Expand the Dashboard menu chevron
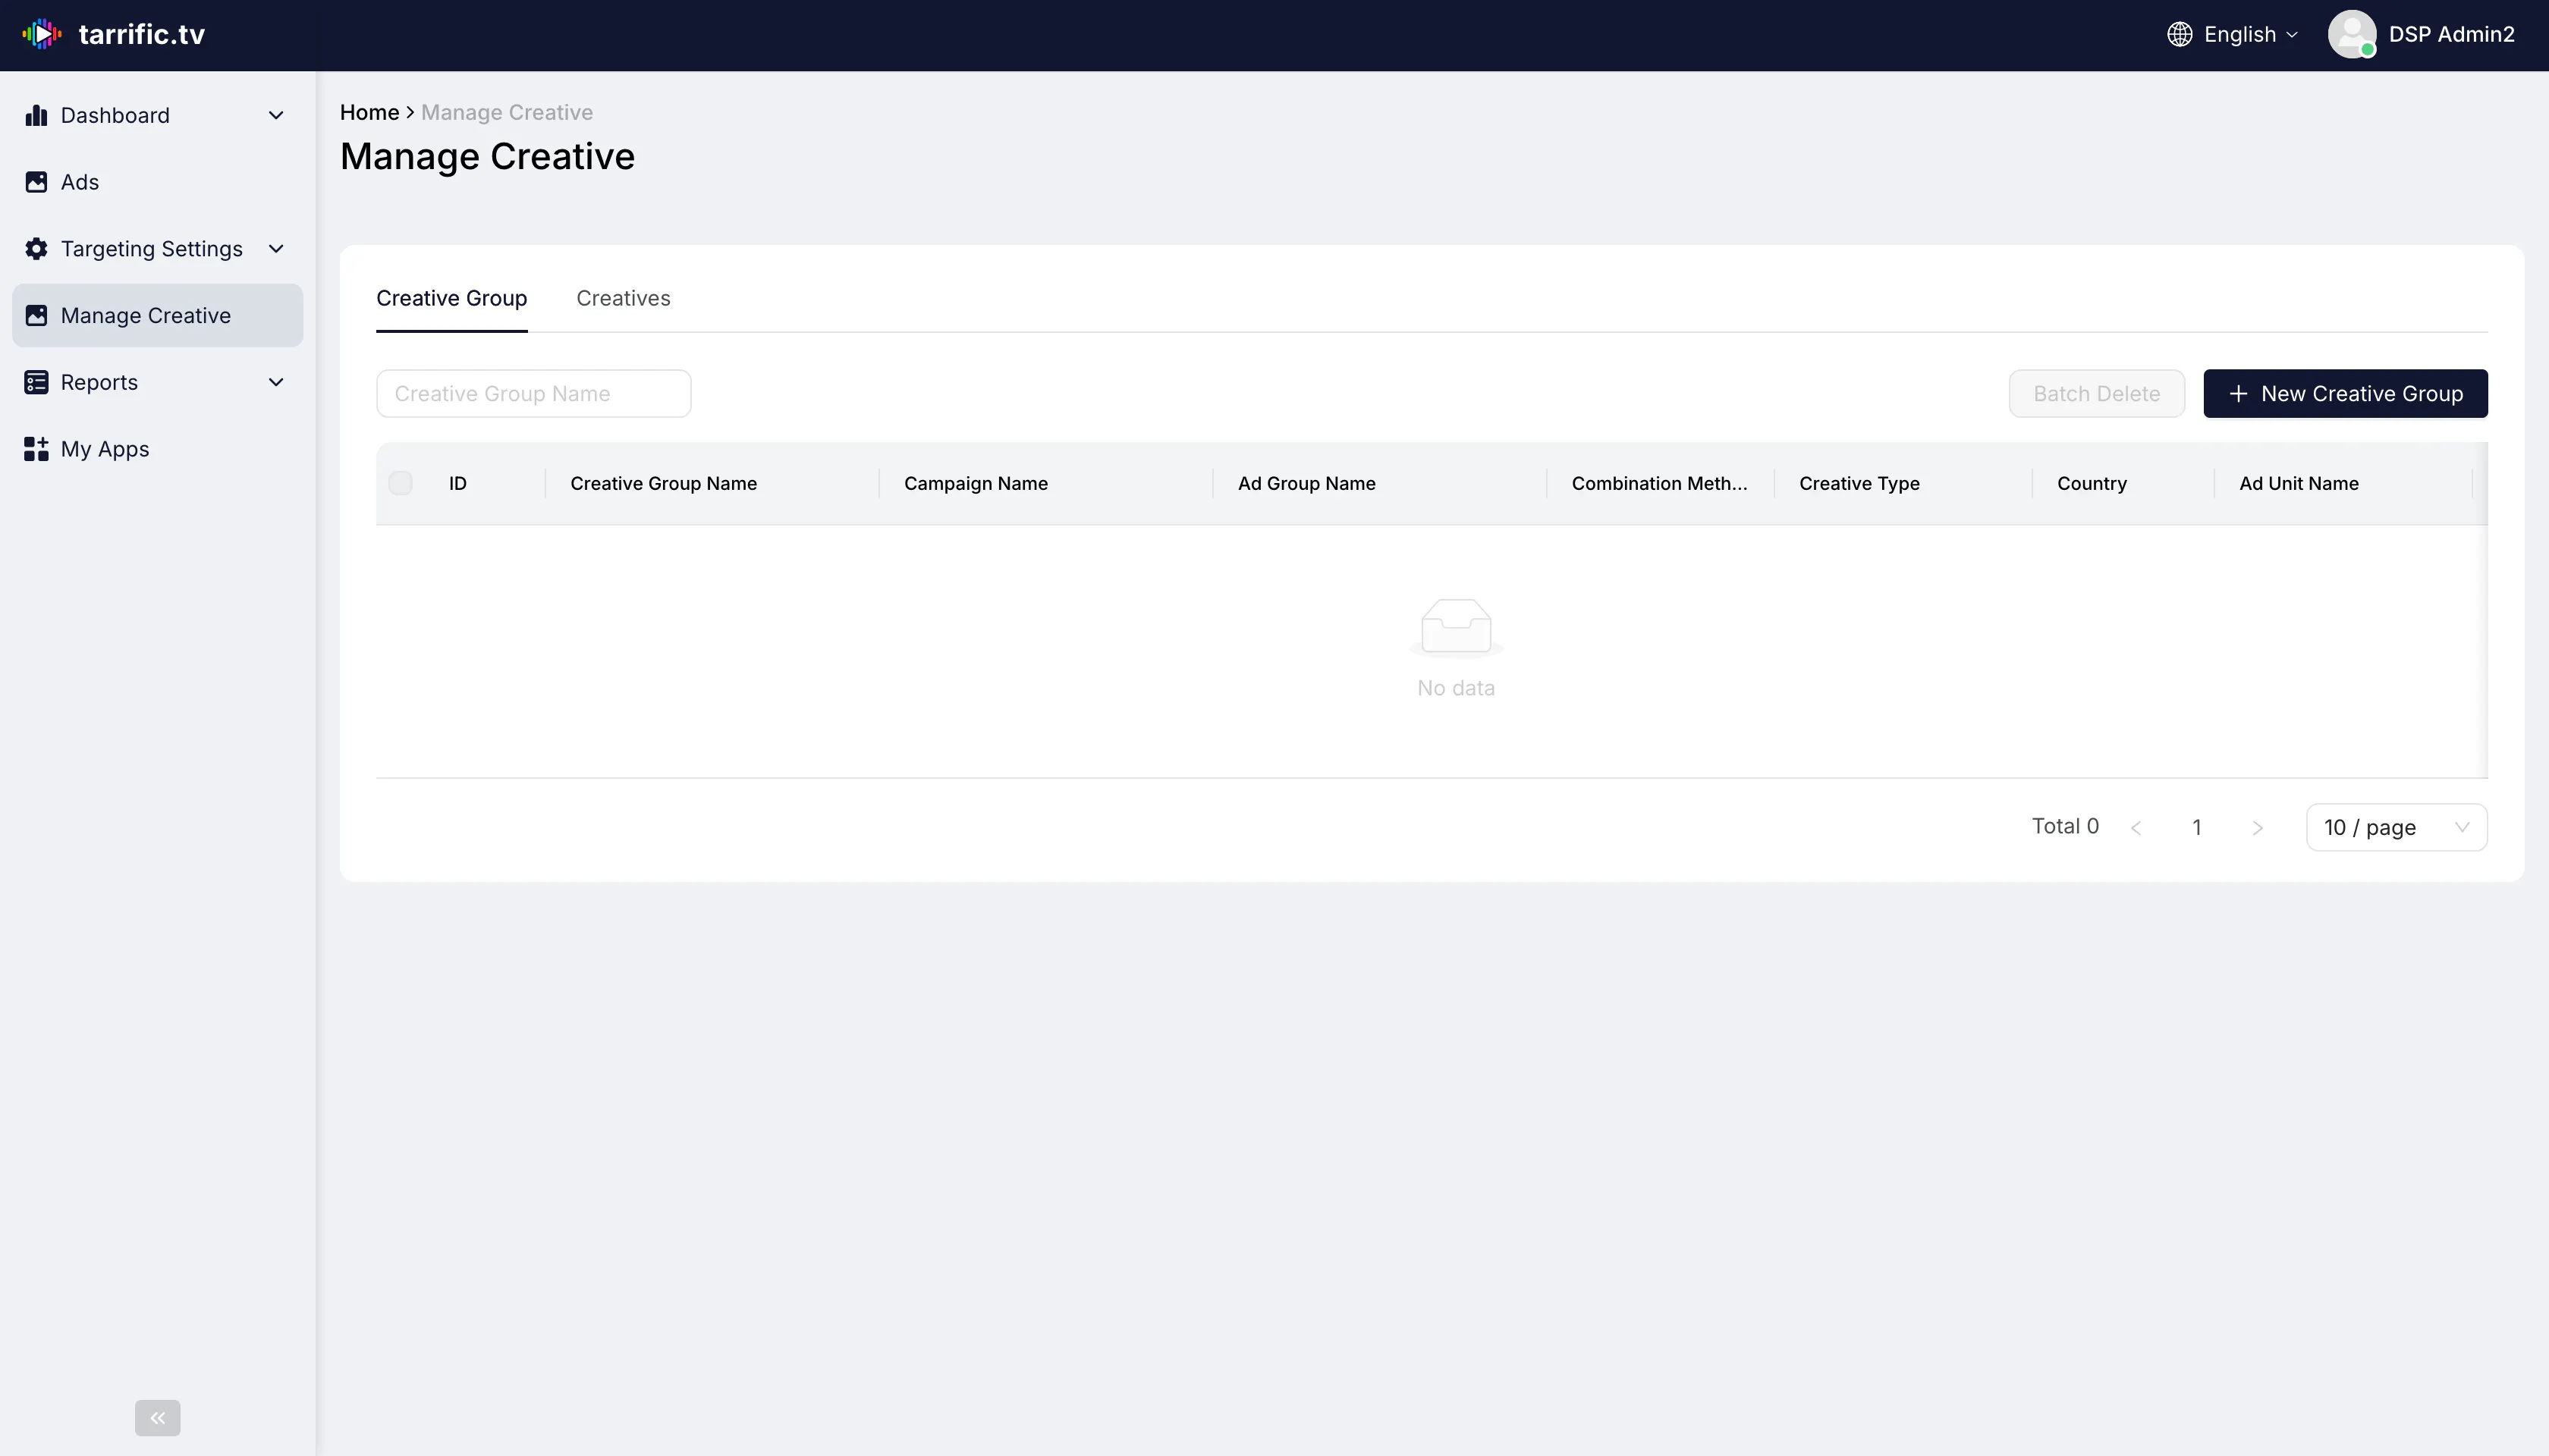This screenshot has width=2549, height=1456. pos(276,115)
